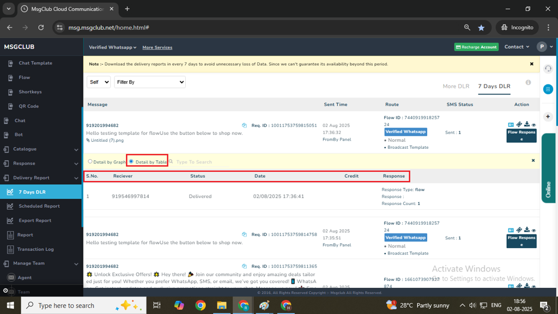
Task: Open the Chrome tab search dropdown
Action: [9, 9]
